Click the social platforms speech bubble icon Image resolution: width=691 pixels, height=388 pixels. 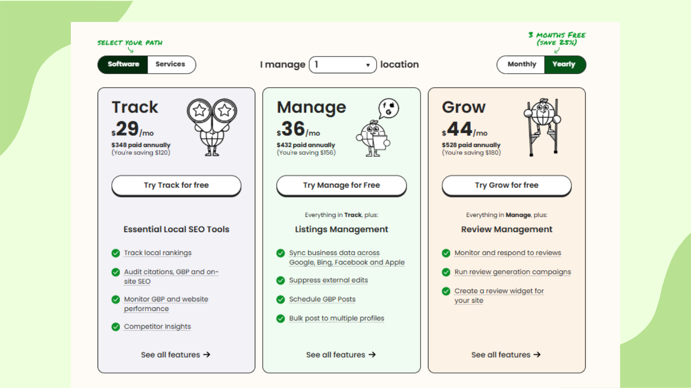pos(388,108)
